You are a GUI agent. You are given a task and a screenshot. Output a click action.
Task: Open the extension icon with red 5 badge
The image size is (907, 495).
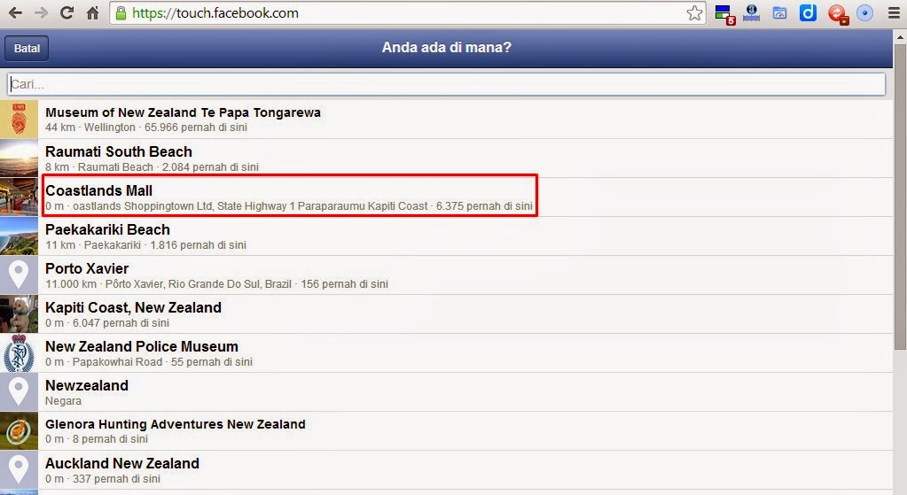(x=723, y=14)
